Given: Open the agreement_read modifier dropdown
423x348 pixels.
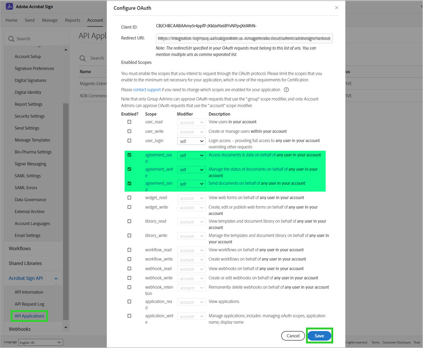Looking at the screenshot, I should click(x=191, y=155).
